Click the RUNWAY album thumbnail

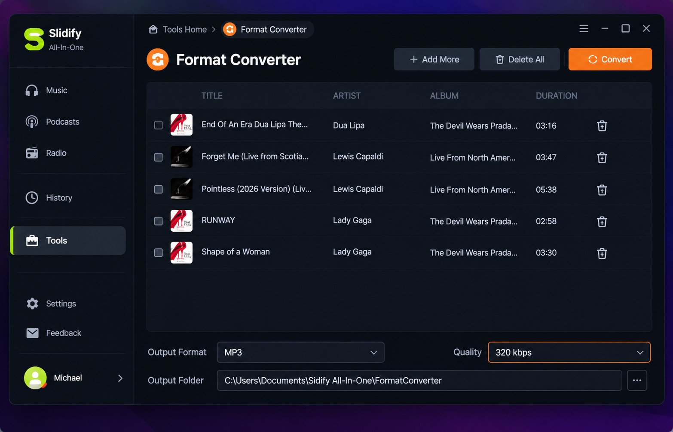tap(181, 221)
